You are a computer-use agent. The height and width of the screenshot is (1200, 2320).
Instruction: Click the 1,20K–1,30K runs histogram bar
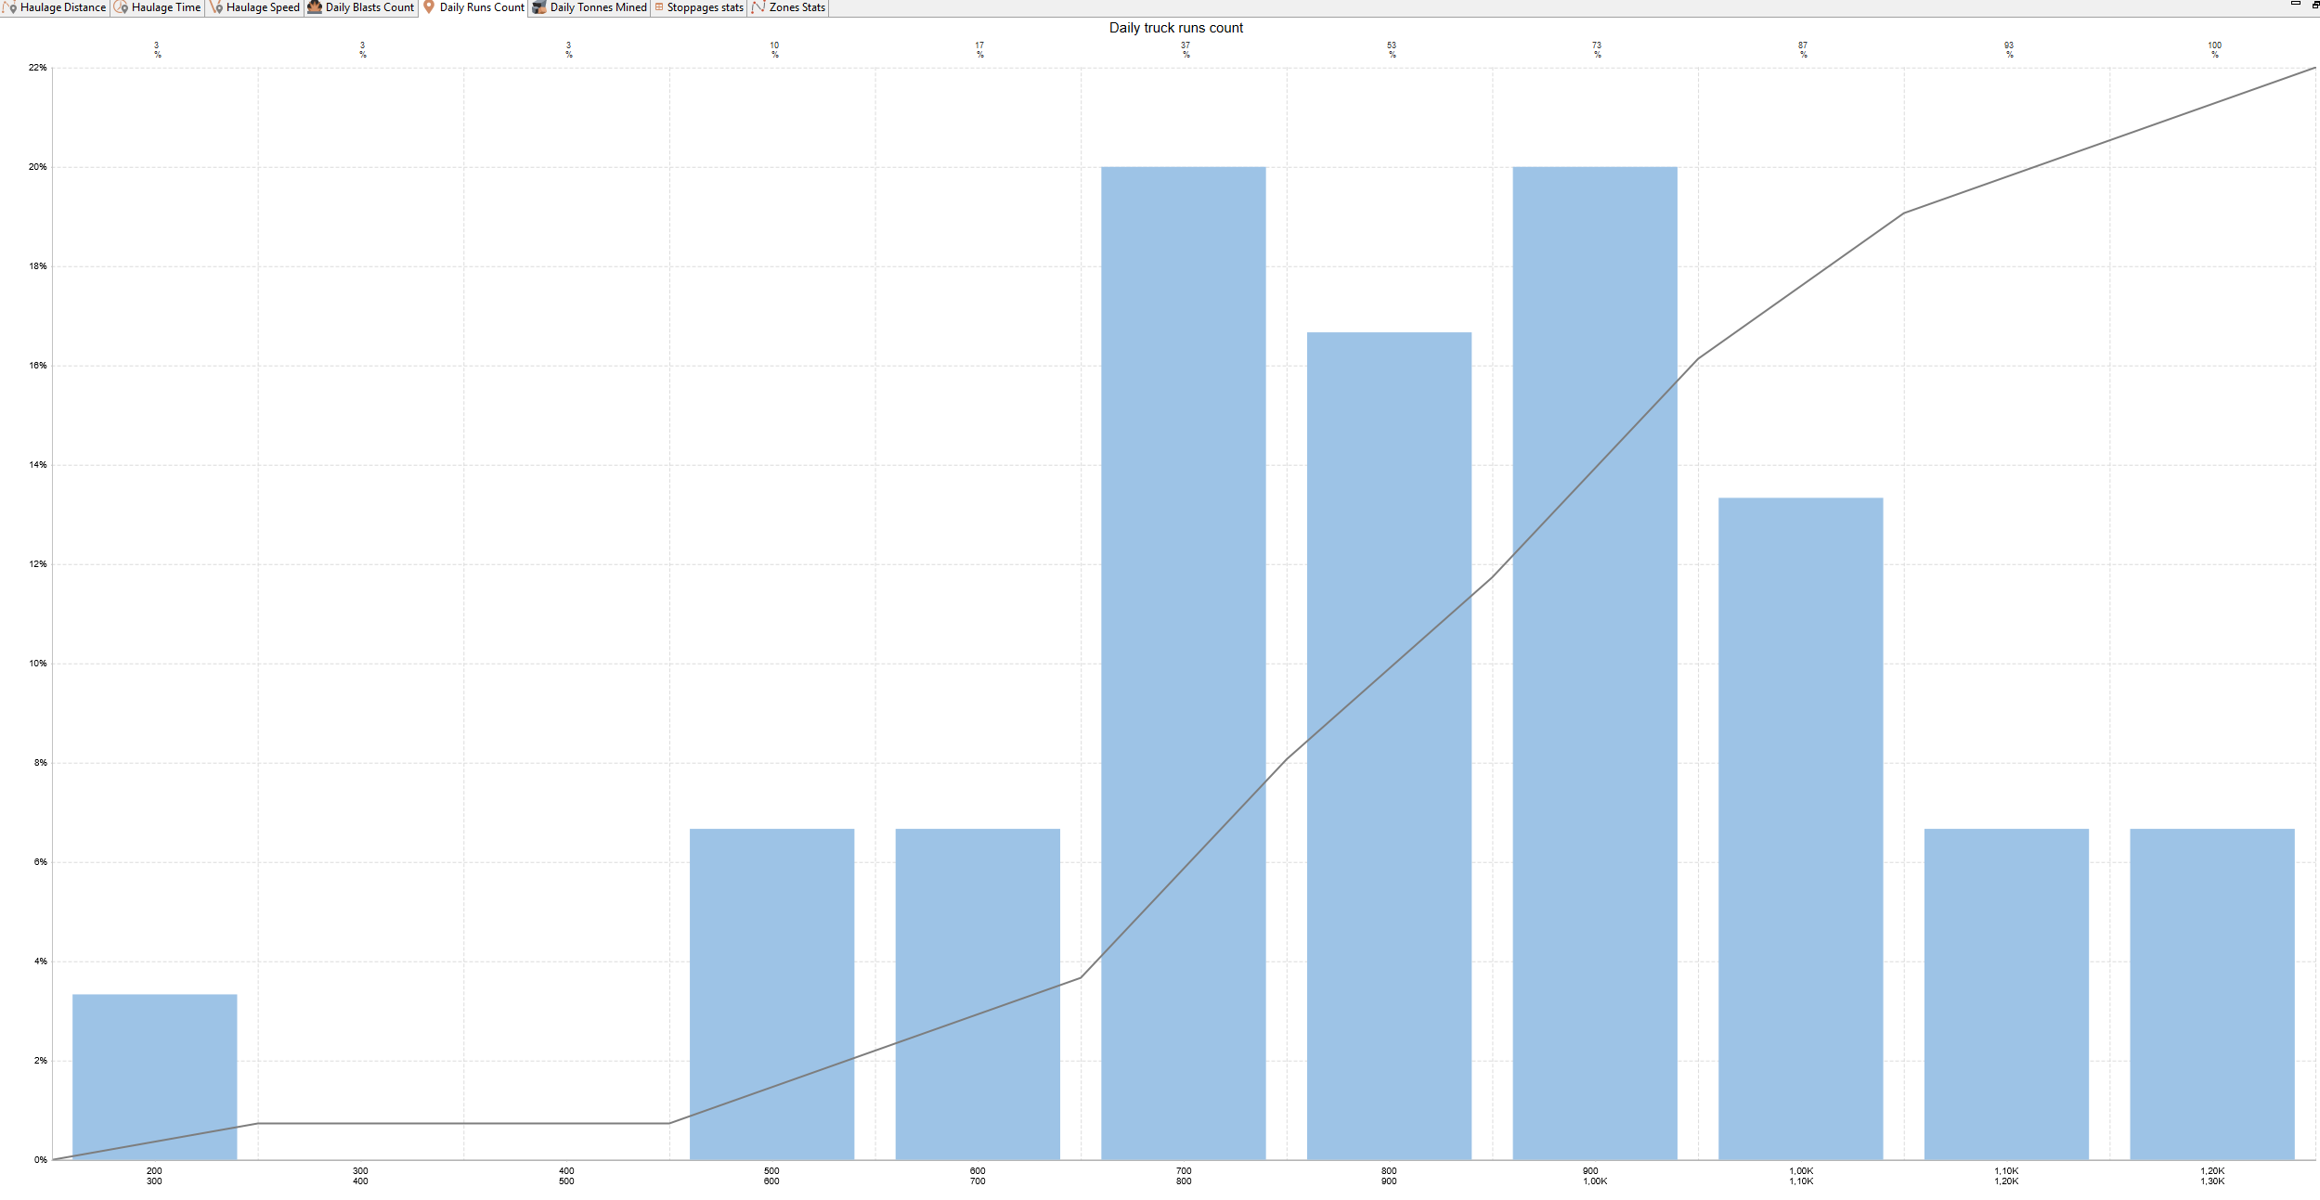[x=2212, y=994]
